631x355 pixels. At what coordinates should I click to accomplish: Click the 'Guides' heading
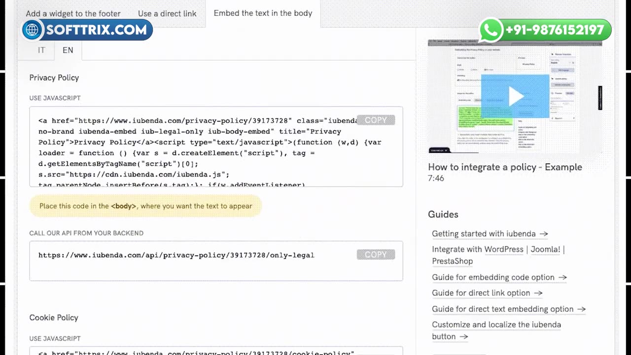443,214
